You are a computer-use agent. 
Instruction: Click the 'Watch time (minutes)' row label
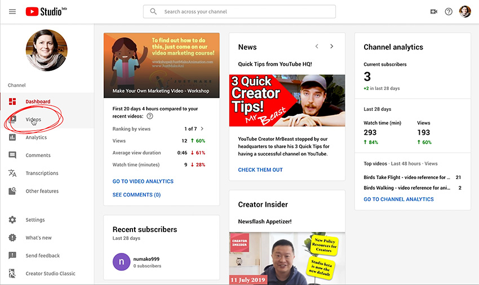click(x=136, y=164)
